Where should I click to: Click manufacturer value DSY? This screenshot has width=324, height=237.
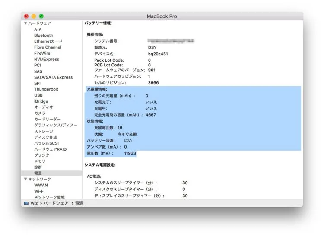tap(152, 47)
